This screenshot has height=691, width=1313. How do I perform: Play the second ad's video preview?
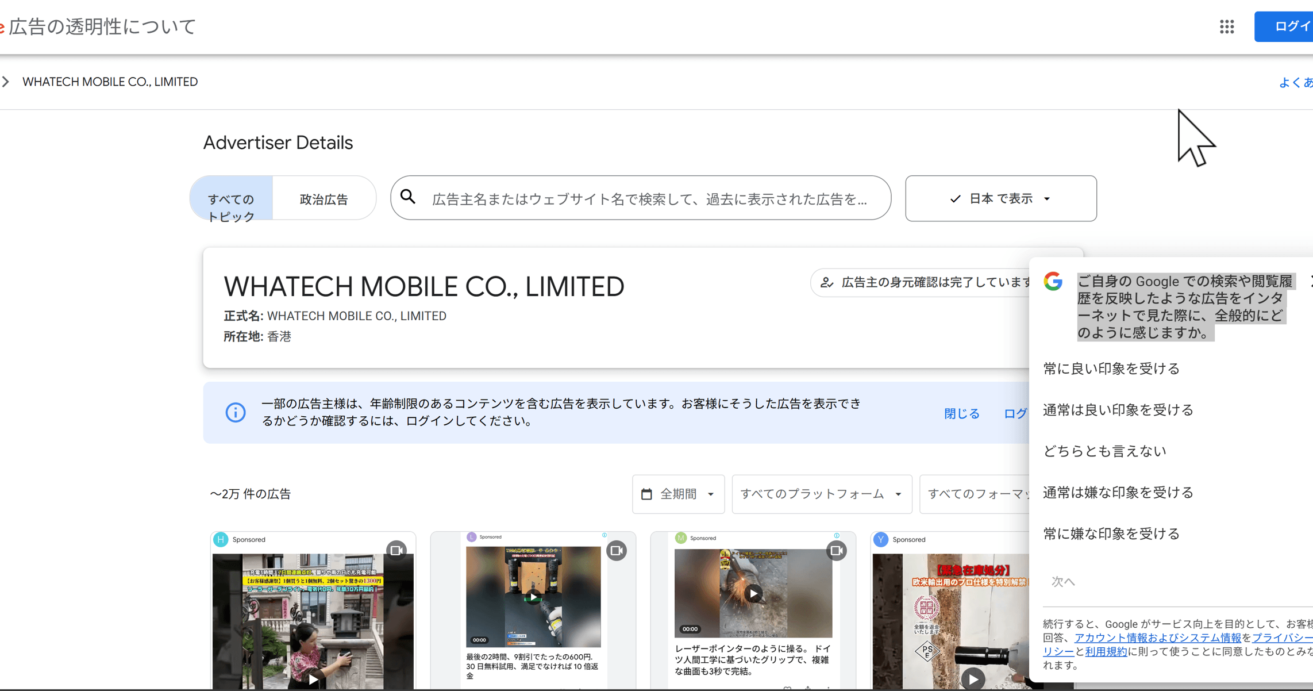534,597
